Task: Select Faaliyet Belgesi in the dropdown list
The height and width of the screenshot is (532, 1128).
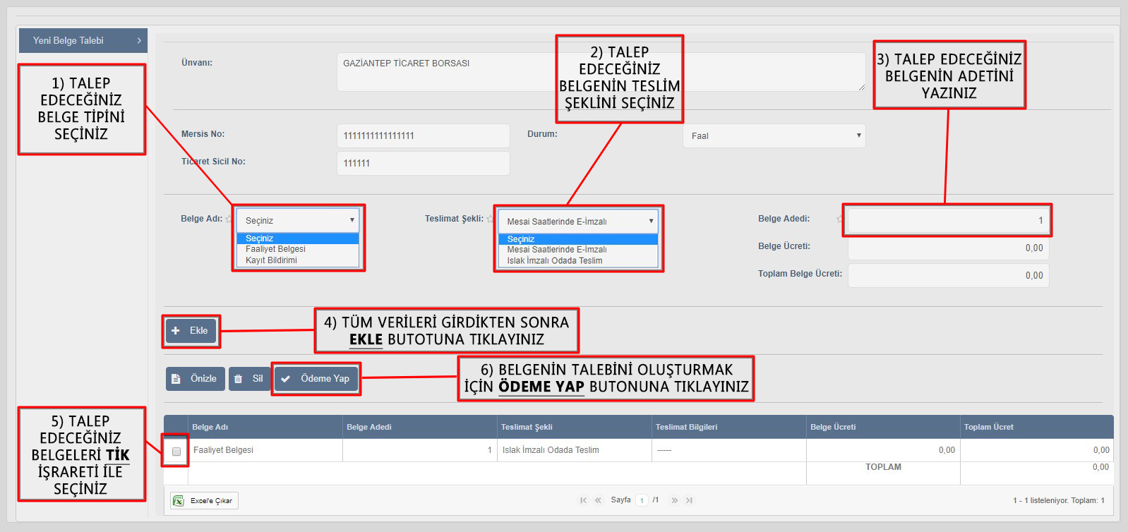Action: point(275,249)
